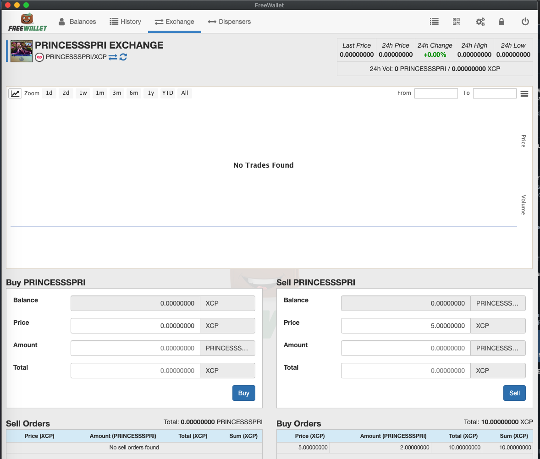Set chart zoom to 6m
Screen dimensions: 540x459
click(x=133, y=93)
